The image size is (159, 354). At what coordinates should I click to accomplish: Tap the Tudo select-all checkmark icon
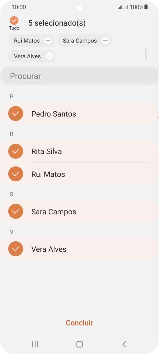point(14,20)
